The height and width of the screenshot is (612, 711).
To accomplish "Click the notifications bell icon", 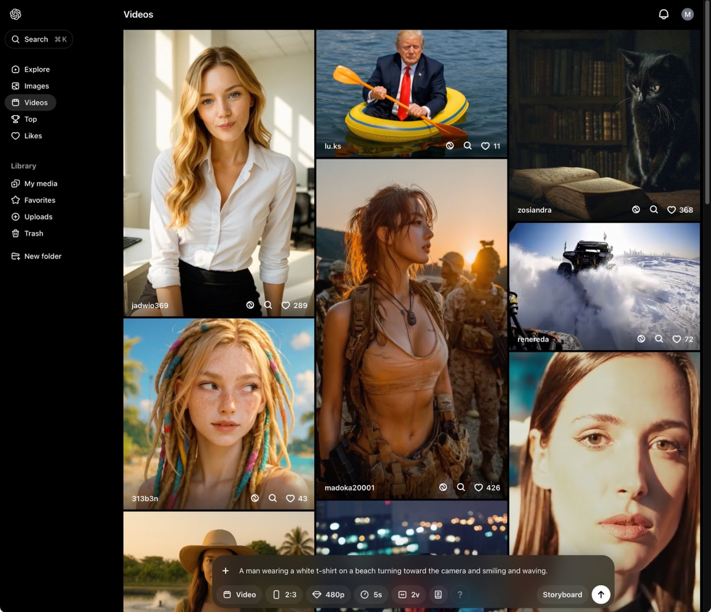I will pos(663,14).
